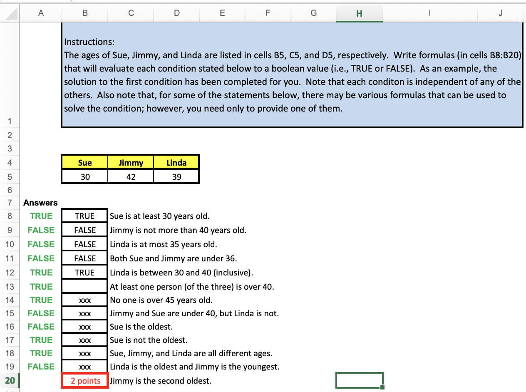Select column G header
The height and width of the screenshot is (392, 526).
pyautogui.click(x=313, y=13)
